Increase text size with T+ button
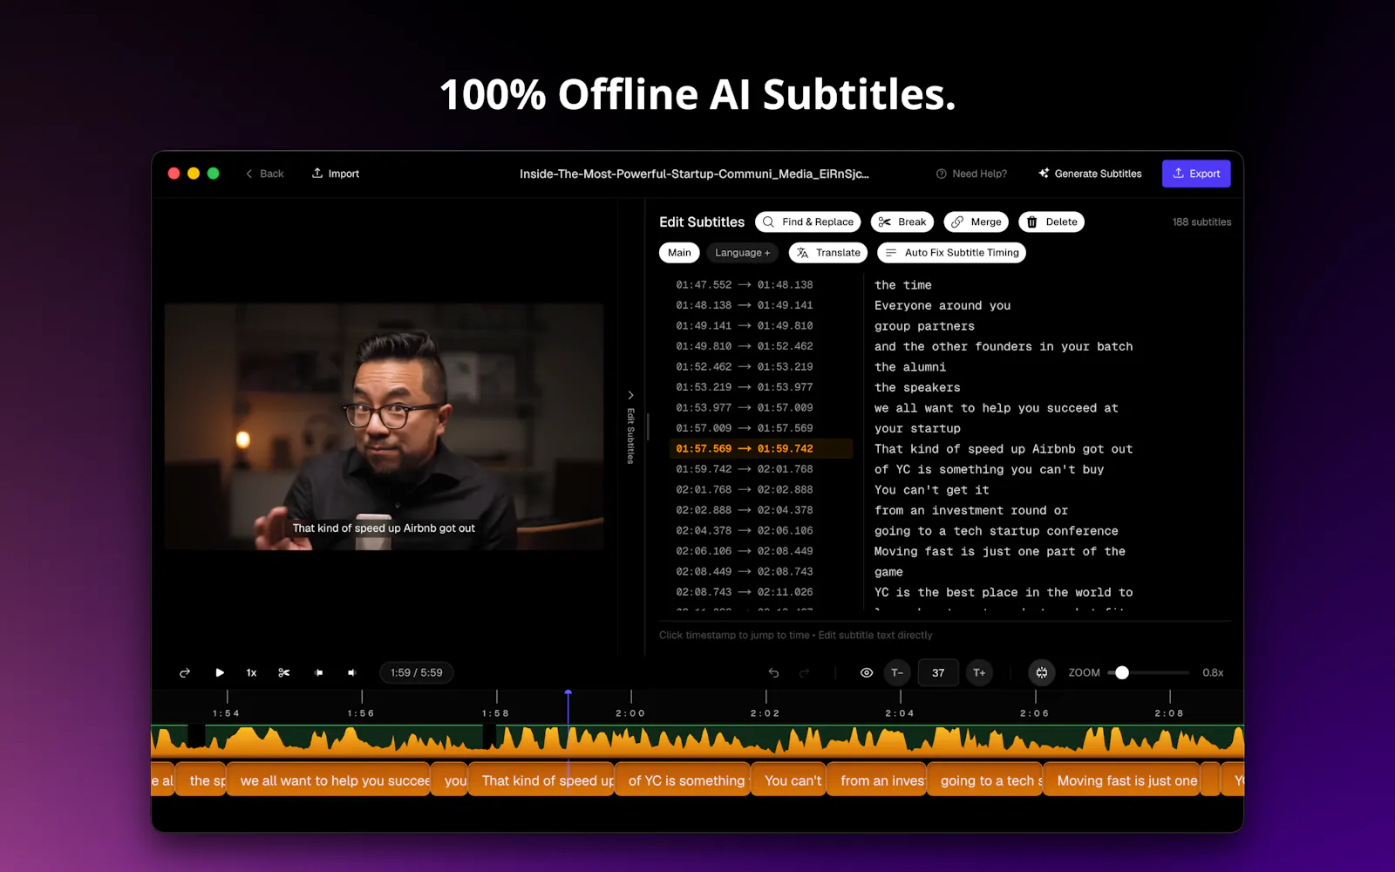The width and height of the screenshot is (1395, 872). tap(979, 672)
